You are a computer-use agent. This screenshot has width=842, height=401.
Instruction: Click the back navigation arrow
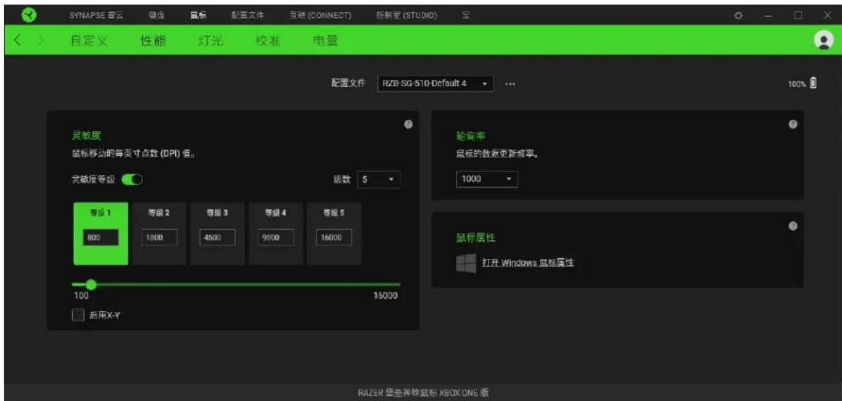[19, 40]
